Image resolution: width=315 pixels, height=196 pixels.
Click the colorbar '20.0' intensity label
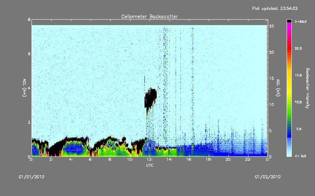[x=298, y=48]
